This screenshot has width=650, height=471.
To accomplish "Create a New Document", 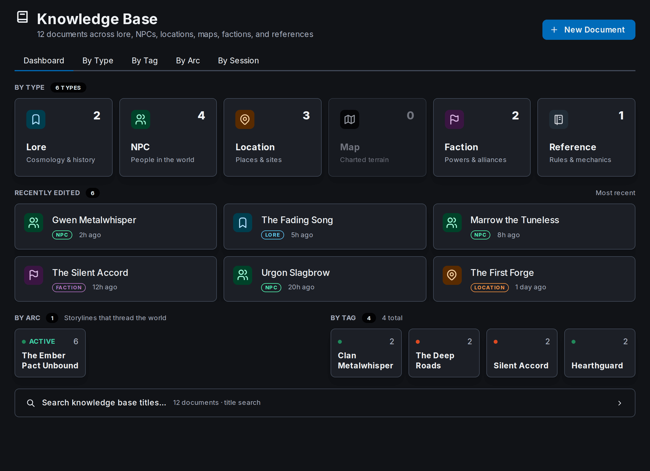I will tap(588, 30).
